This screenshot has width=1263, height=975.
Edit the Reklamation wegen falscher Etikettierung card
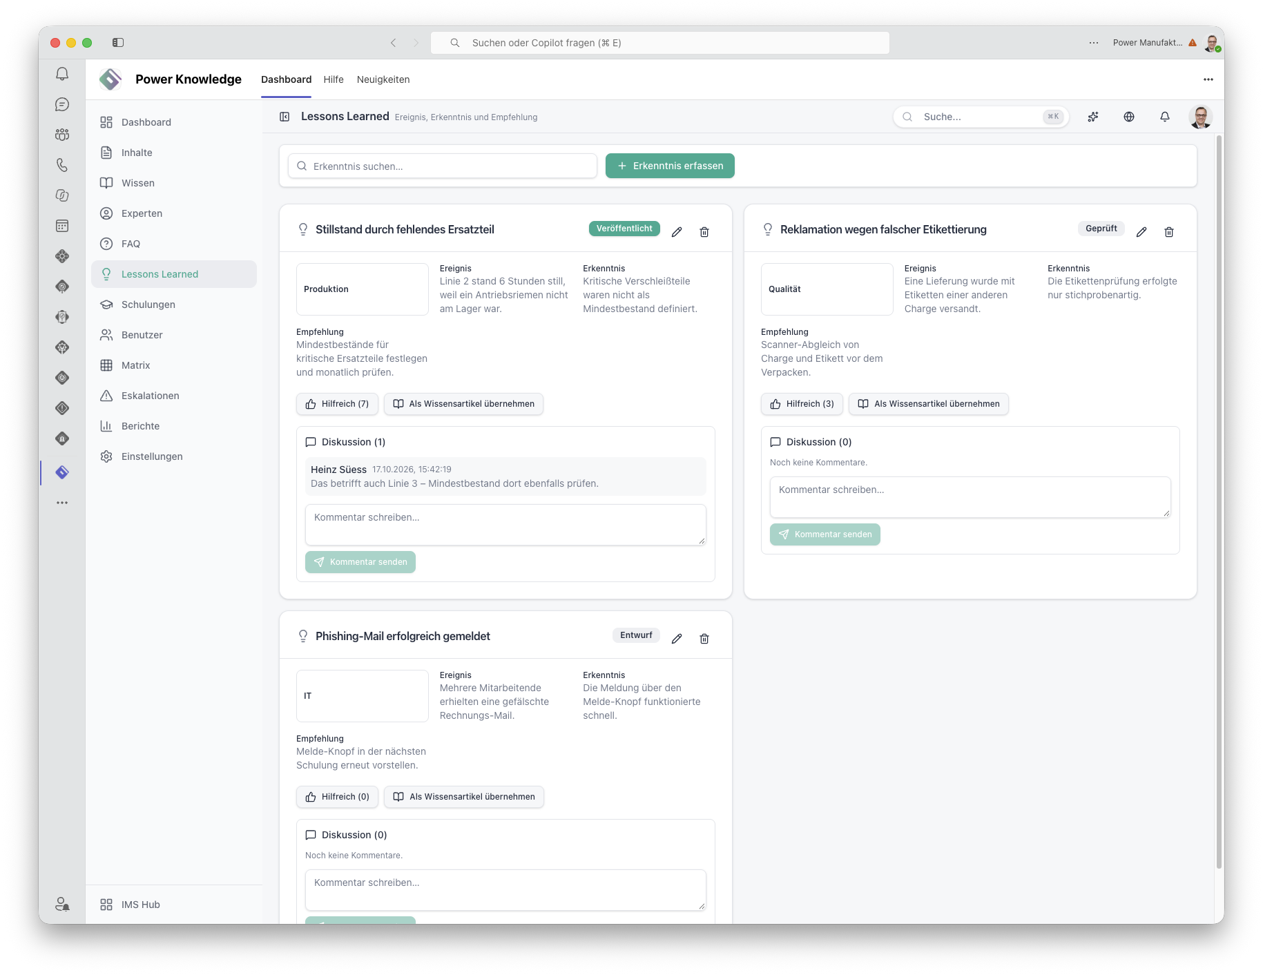point(1141,232)
